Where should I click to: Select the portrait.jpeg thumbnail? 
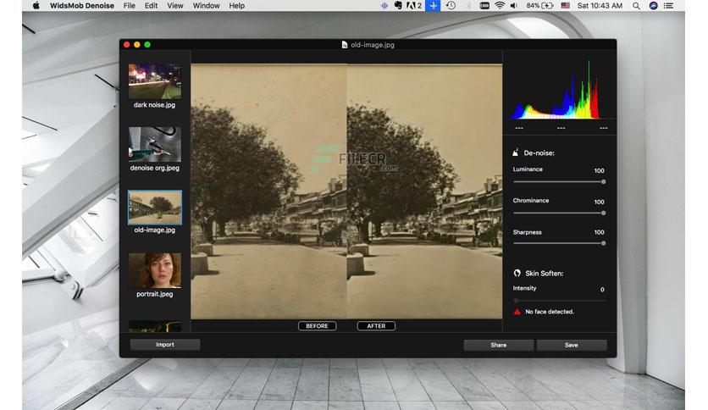pyautogui.click(x=155, y=270)
